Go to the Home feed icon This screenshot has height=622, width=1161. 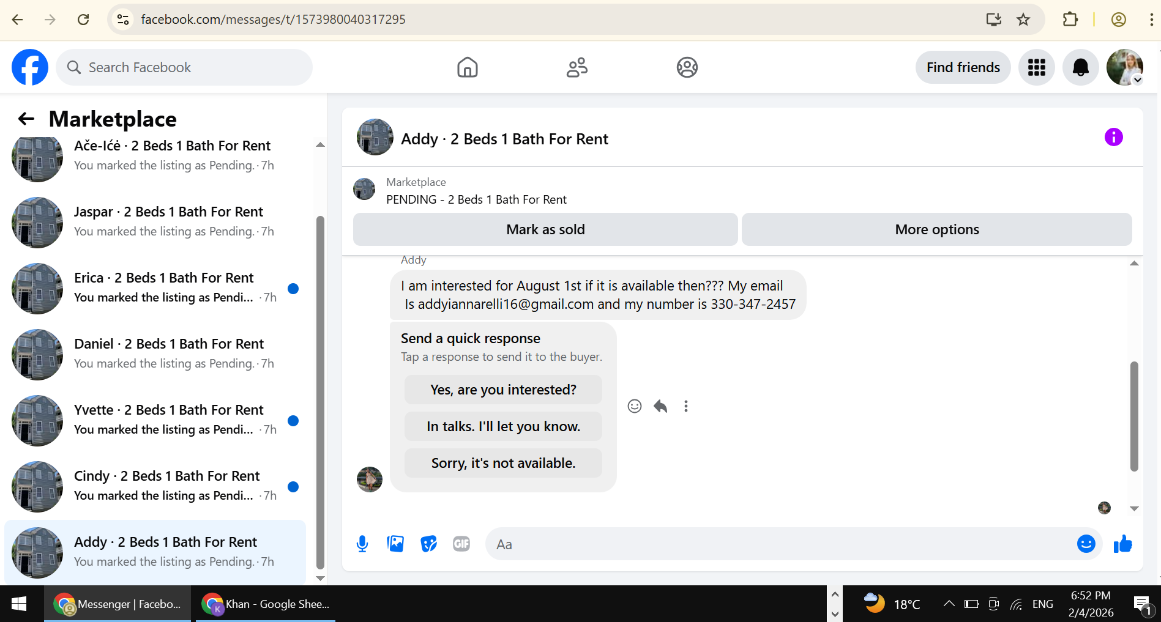coord(468,67)
